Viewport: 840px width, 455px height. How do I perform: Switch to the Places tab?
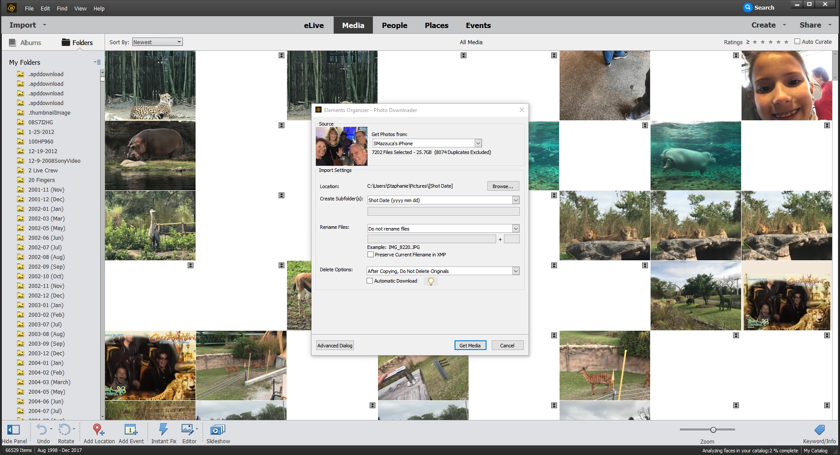[x=437, y=25]
